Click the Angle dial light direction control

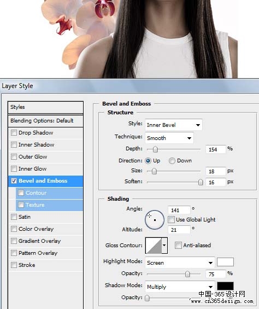(x=155, y=219)
